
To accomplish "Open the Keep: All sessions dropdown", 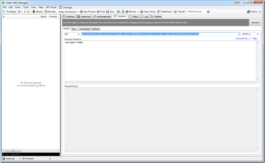I will click(x=69, y=12).
